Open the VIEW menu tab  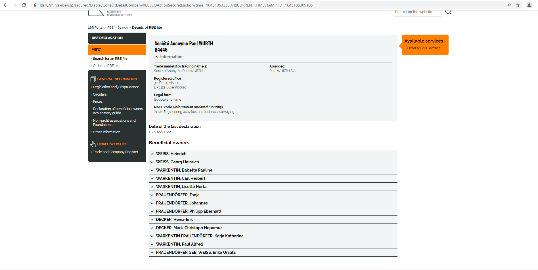pos(117,50)
